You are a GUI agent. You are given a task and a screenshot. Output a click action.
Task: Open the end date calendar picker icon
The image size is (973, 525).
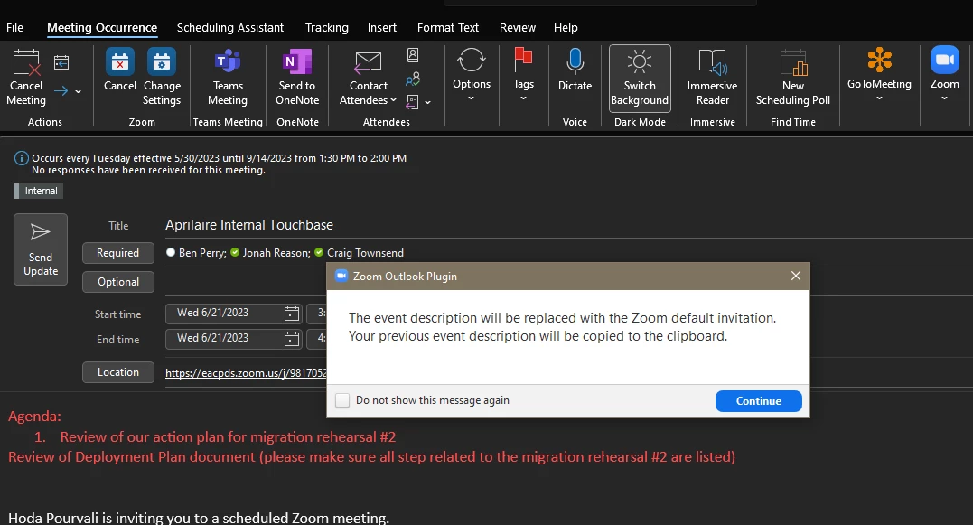[x=292, y=339]
